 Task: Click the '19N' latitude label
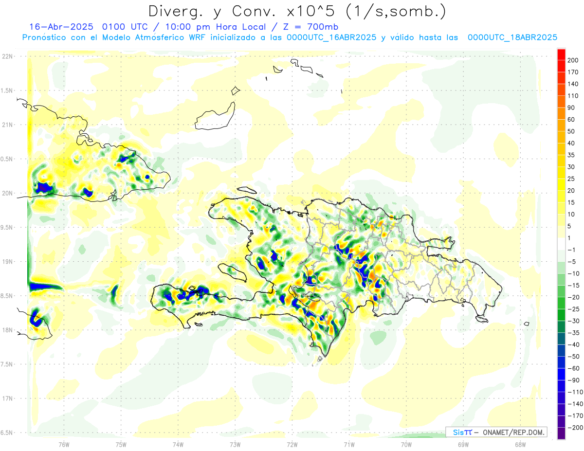[7, 262]
